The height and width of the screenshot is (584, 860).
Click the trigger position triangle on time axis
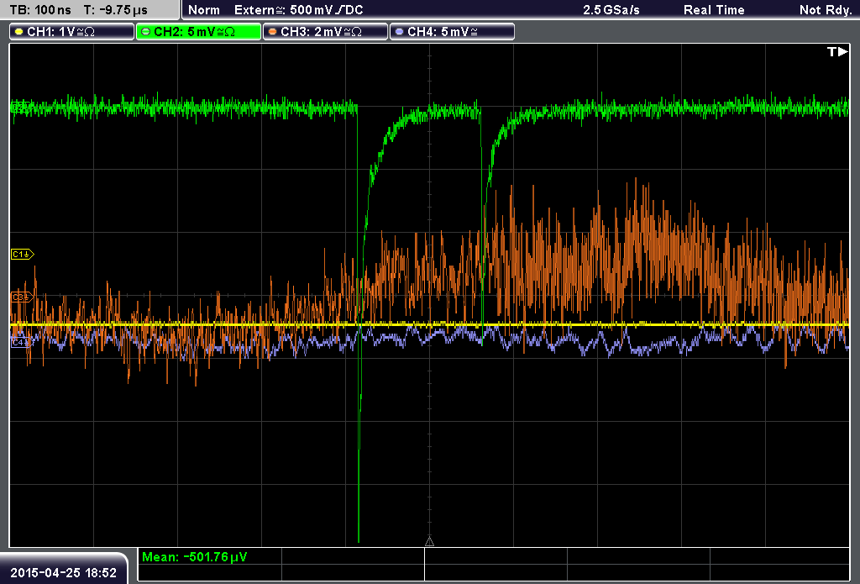point(429,542)
